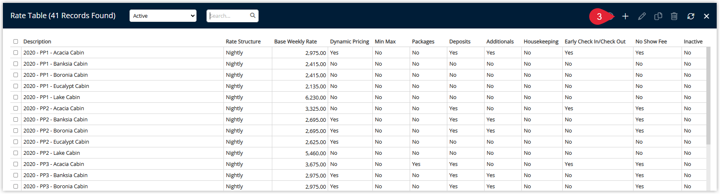
Task: Sort by Base Weekly Rate column header
Action: [x=295, y=42]
